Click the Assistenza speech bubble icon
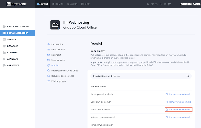 pyautogui.click(x=4, y=65)
